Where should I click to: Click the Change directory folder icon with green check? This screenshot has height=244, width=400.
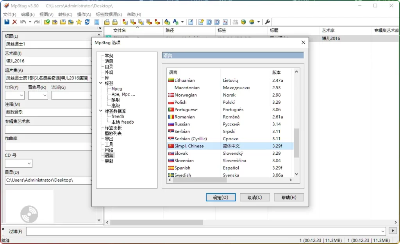pos(47,22)
